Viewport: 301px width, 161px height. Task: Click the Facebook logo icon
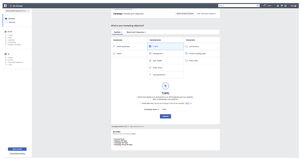[6, 6]
